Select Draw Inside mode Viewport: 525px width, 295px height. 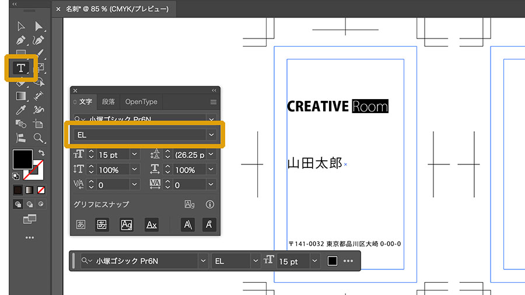tap(41, 204)
